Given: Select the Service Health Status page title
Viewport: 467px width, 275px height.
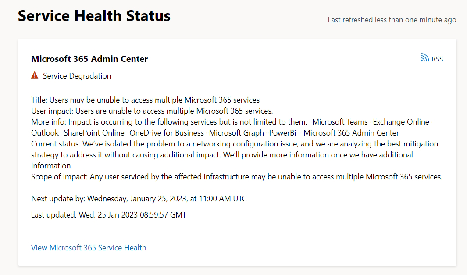Looking at the screenshot, I should click(x=94, y=15).
